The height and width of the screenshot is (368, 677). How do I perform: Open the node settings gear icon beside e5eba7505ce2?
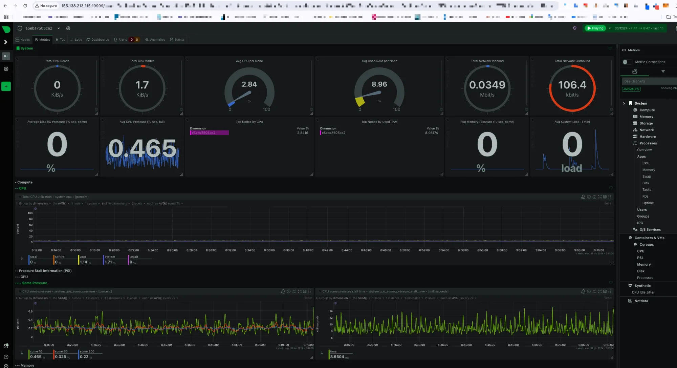(x=68, y=28)
